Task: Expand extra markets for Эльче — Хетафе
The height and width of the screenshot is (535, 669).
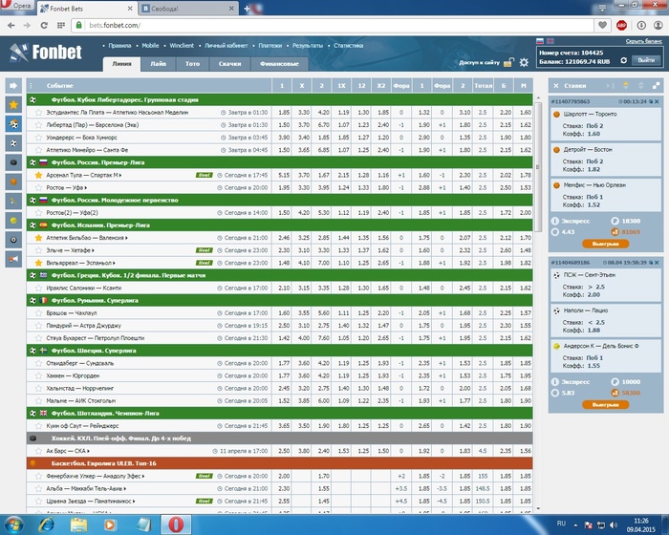Action: pyautogui.click(x=93, y=250)
